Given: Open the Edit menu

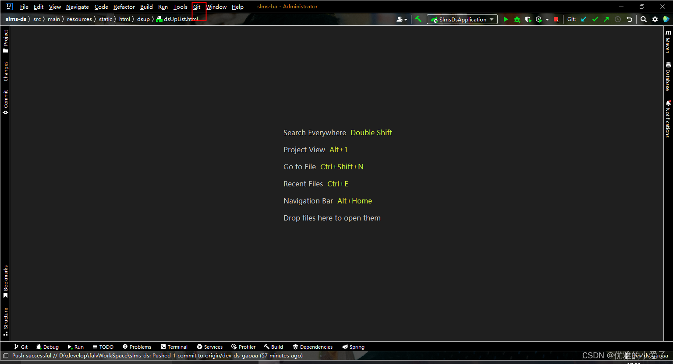Looking at the screenshot, I should click(39, 7).
